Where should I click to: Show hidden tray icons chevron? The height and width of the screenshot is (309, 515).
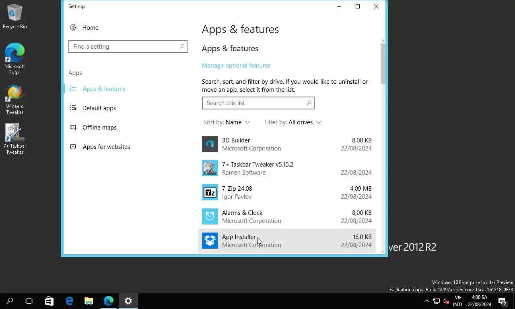(x=427, y=301)
